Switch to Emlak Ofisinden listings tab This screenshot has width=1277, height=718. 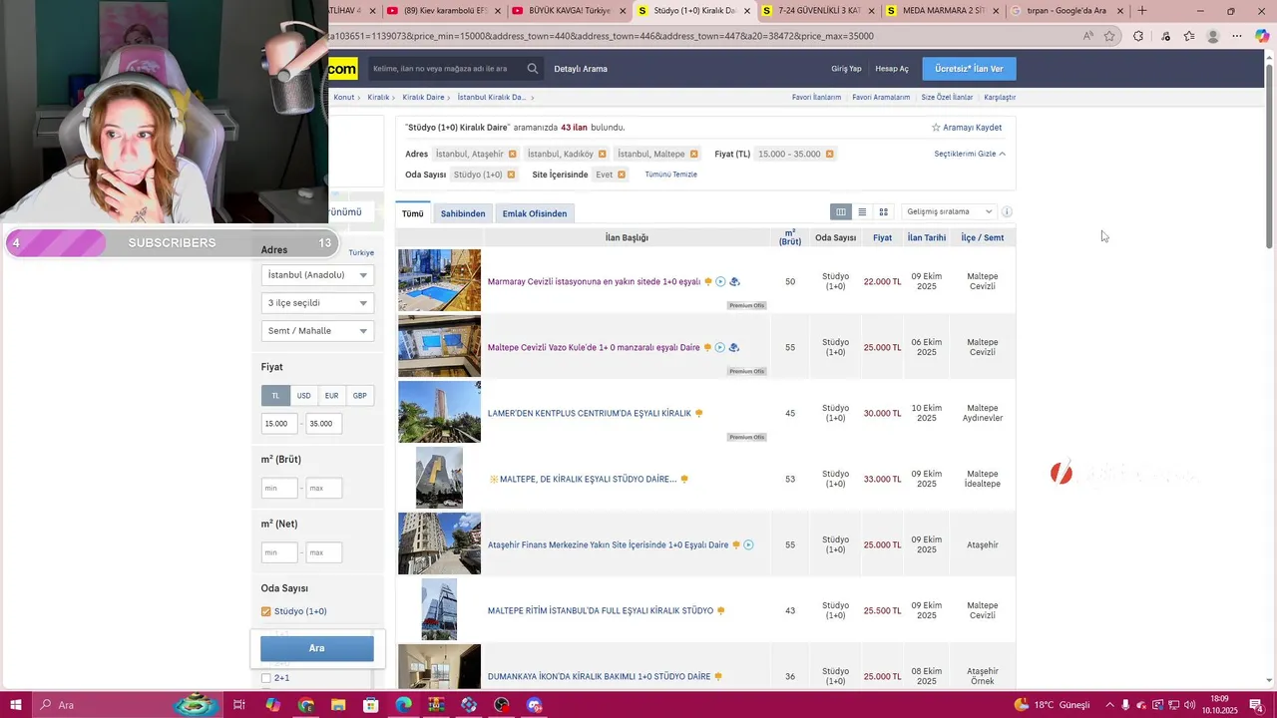535,213
